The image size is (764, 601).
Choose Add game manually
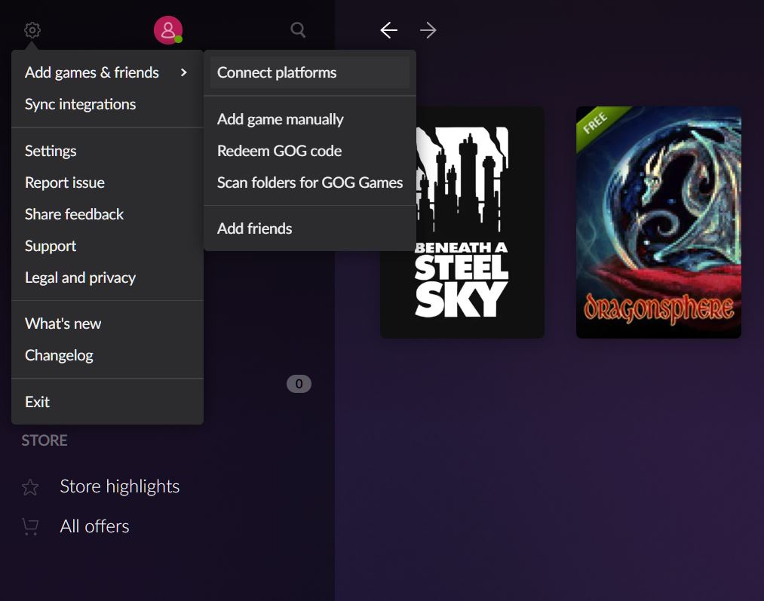point(310,119)
